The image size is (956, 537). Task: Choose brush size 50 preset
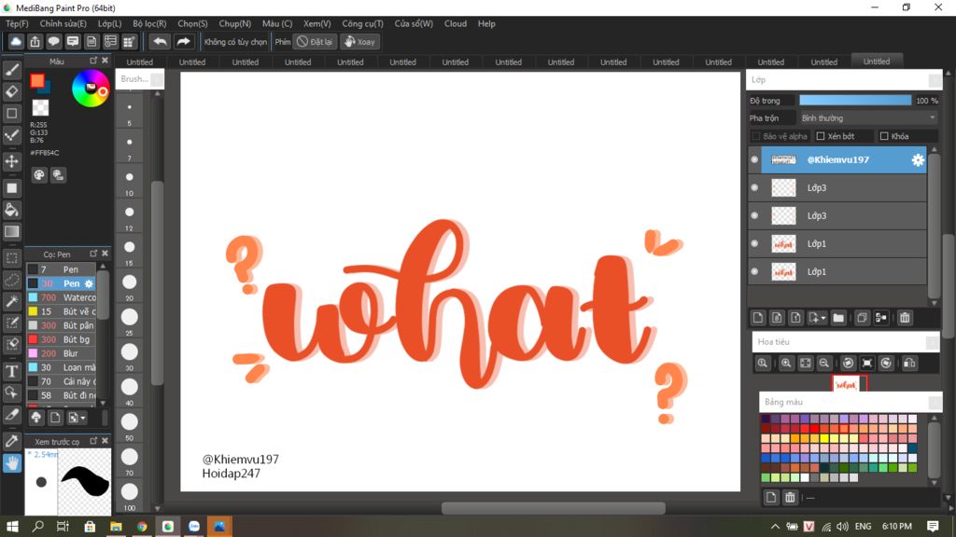(129, 424)
